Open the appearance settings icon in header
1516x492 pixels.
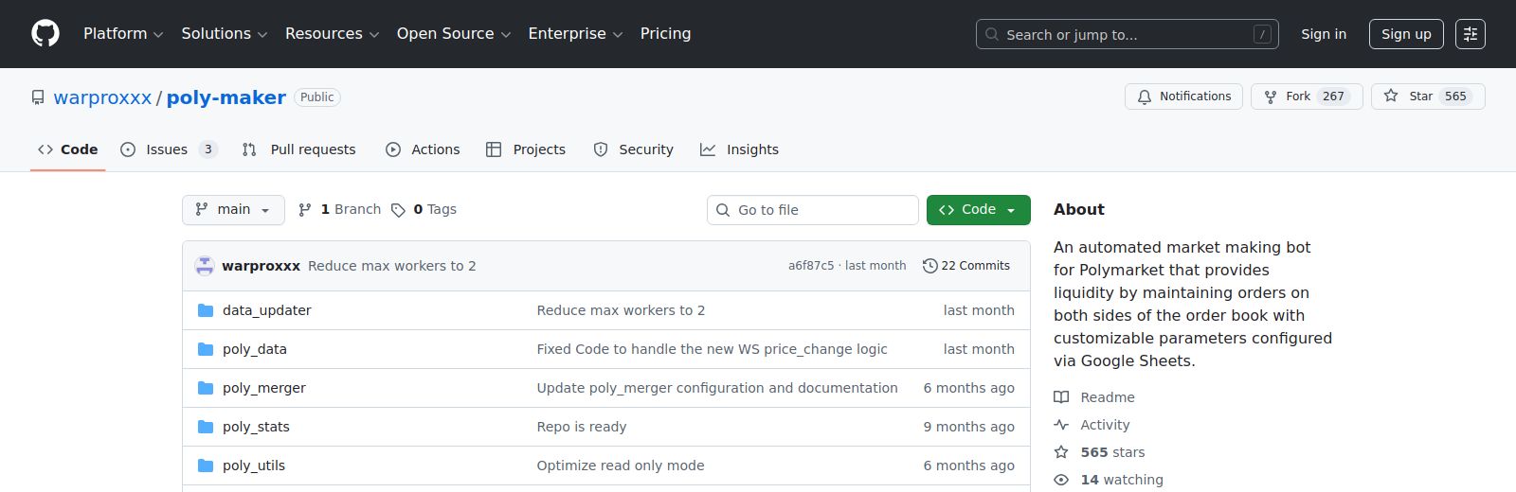pyautogui.click(x=1470, y=34)
